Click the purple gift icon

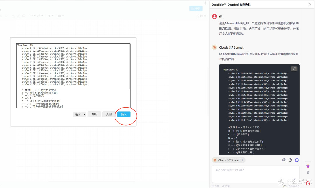point(308,166)
